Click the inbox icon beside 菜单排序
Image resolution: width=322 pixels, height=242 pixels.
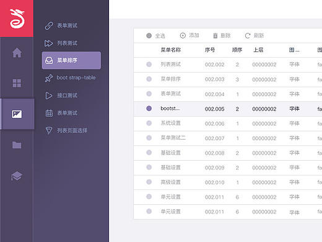click(49, 60)
